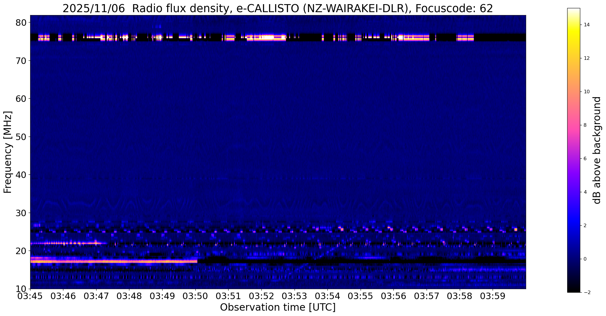Click the 03:50 time tick label
The height and width of the screenshot is (316, 606).
[196, 296]
